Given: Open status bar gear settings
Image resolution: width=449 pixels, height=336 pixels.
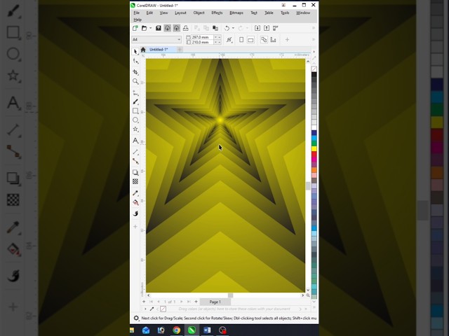Looking at the screenshot, I should [136, 318].
